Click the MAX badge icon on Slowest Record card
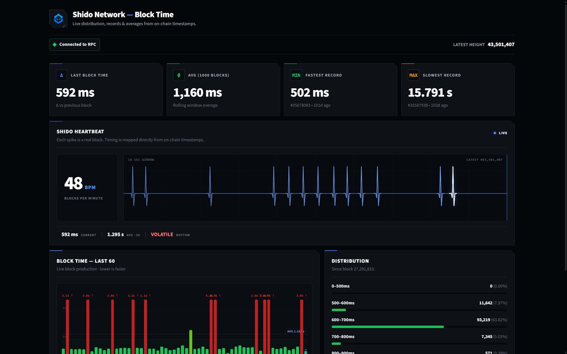Image resolution: width=567 pixels, height=354 pixels. (413, 75)
